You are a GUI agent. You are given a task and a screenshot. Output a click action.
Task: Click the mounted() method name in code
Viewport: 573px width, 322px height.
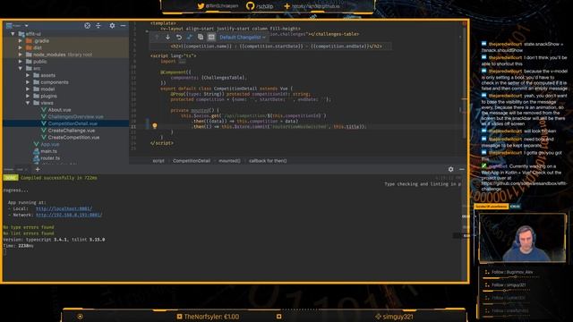(200, 110)
